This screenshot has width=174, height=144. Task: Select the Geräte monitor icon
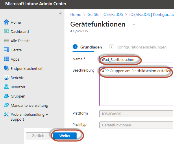click(x=6, y=50)
